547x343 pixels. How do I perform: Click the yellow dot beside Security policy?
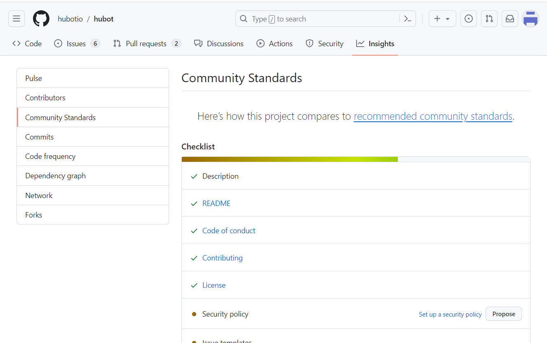(x=194, y=314)
